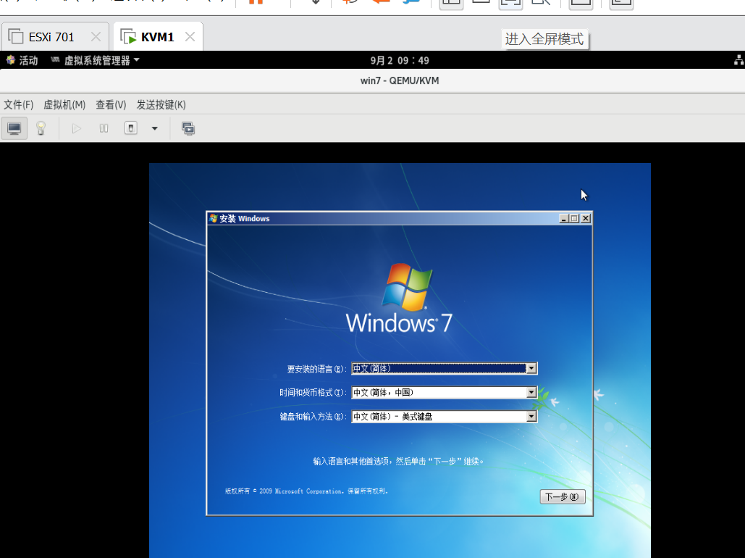Click the clock showing 9月2 09:49
The height and width of the screenshot is (558, 745).
pyautogui.click(x=400, y=60)
